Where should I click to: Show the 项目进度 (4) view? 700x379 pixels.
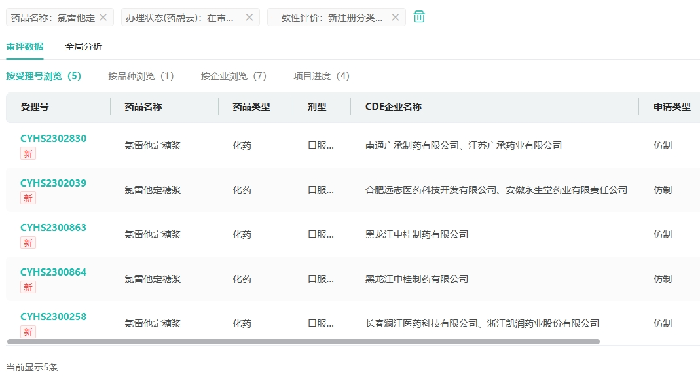pos(322,76)
